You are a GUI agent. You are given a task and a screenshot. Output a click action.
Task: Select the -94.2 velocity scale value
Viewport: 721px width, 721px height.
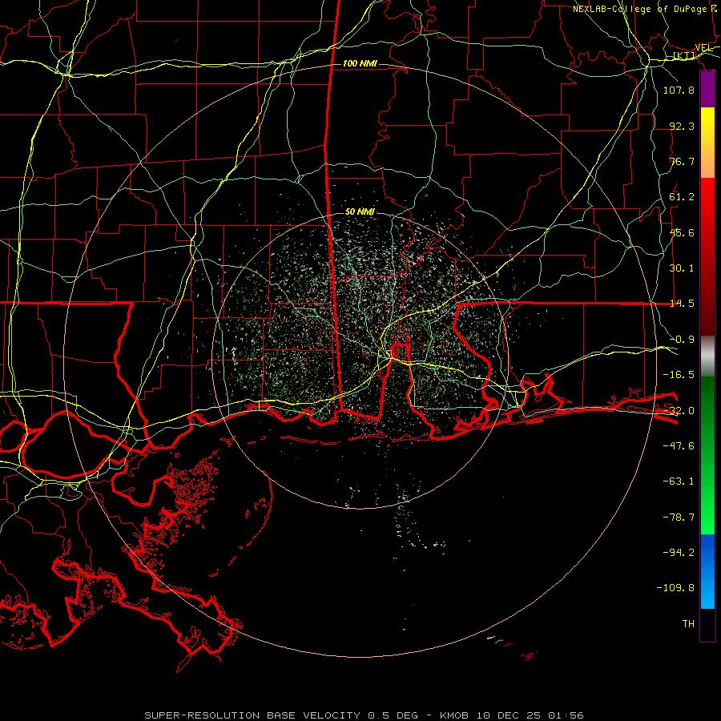pos(679,553)
